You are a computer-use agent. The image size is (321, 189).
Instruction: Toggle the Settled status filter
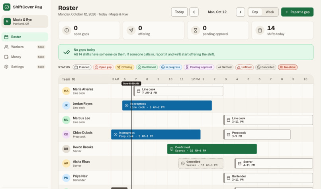(x=225, y=67)
